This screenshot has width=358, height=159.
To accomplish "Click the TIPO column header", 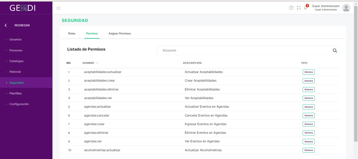I will pyautogui.click(x=304, y=63).
